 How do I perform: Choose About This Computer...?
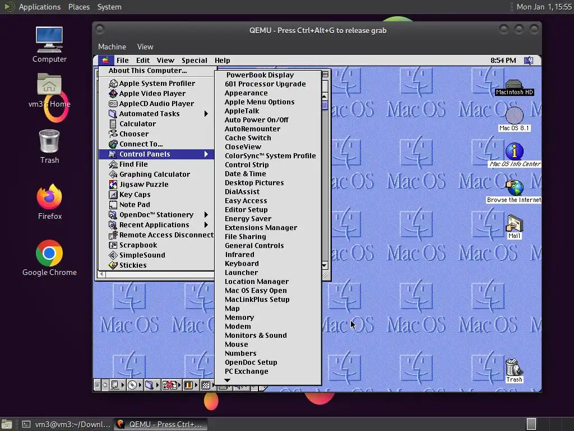156,71
